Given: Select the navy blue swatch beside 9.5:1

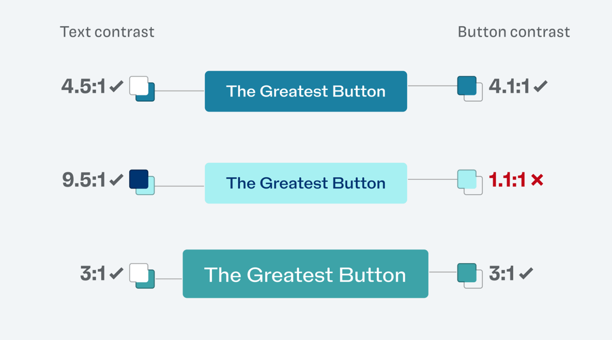Looking at the screenshot, I should (x=138, y=178).
